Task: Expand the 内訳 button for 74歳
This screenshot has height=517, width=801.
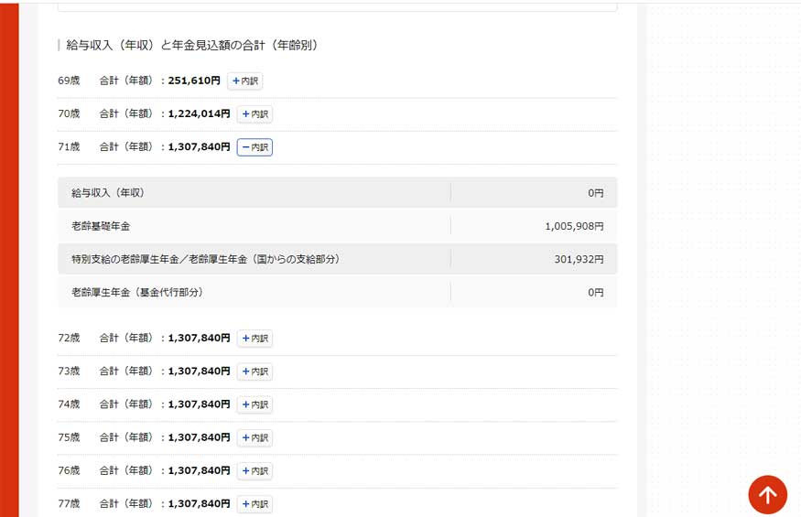Action: click(254, 404)
